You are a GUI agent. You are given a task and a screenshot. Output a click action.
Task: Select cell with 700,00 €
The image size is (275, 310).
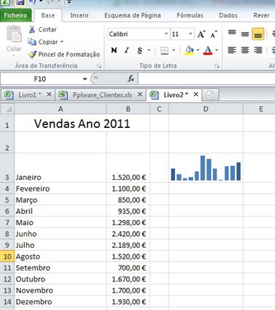128,268
